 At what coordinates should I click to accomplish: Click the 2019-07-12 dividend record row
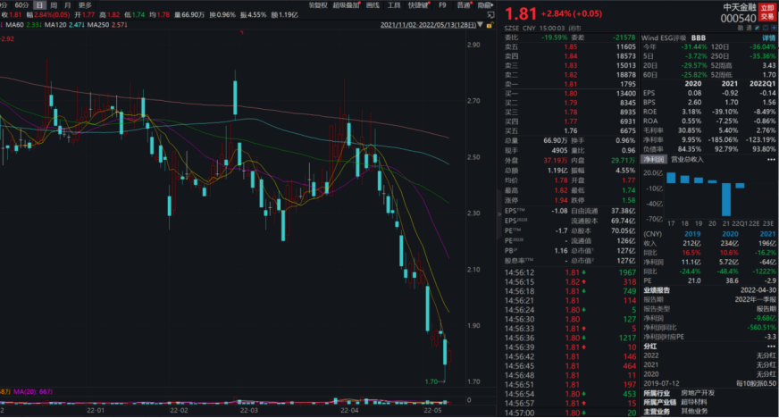point(709,383)
